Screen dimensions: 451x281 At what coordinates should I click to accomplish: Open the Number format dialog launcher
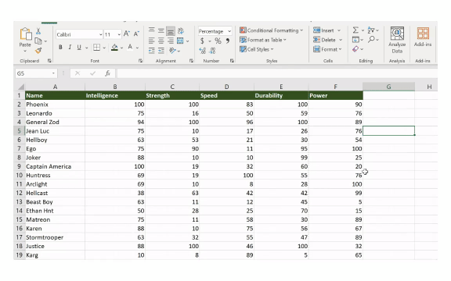[232, 61]
